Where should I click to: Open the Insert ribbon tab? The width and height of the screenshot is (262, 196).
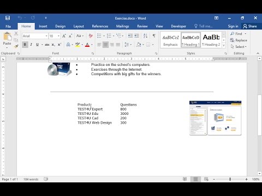[43, 26]
